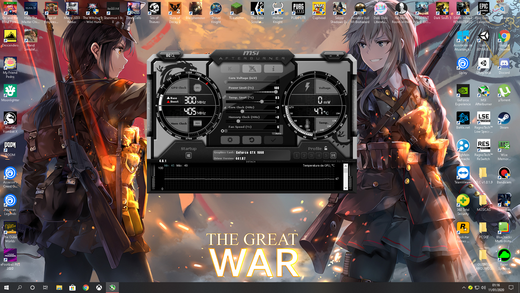Open the Hollow Knight desktop shortcut
This screenshot has width=520, height=293.
pos(278,13)
